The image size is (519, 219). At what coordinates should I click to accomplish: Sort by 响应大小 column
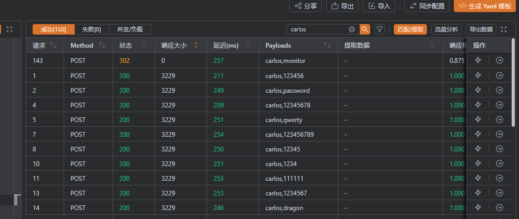(196, 46)
